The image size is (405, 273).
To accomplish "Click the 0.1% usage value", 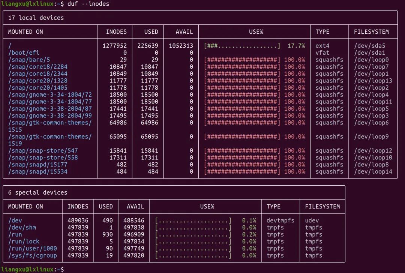I will click(x=249, y=220).
